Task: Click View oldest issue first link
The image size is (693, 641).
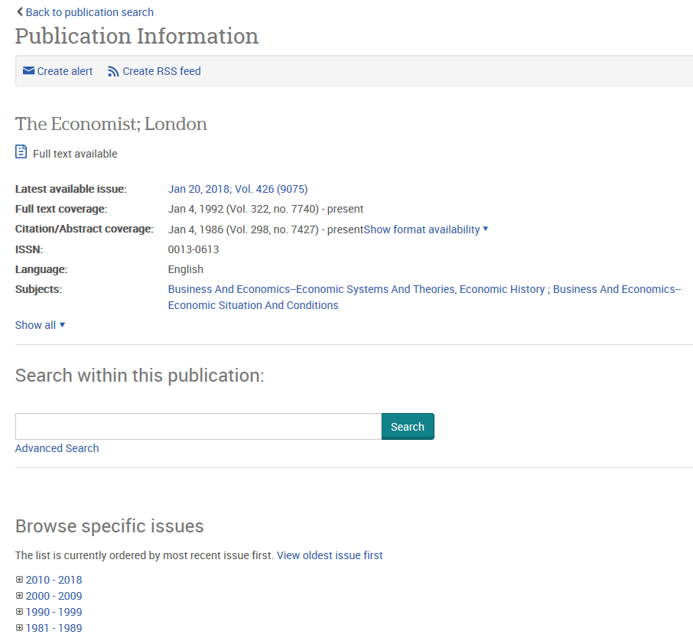Action: (x=330, y=555)
